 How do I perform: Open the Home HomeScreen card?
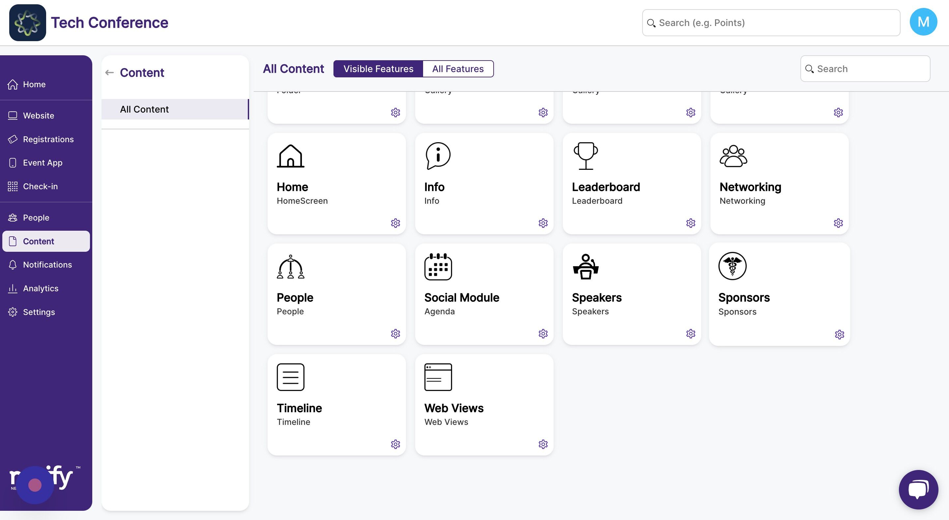coord(336,184)
